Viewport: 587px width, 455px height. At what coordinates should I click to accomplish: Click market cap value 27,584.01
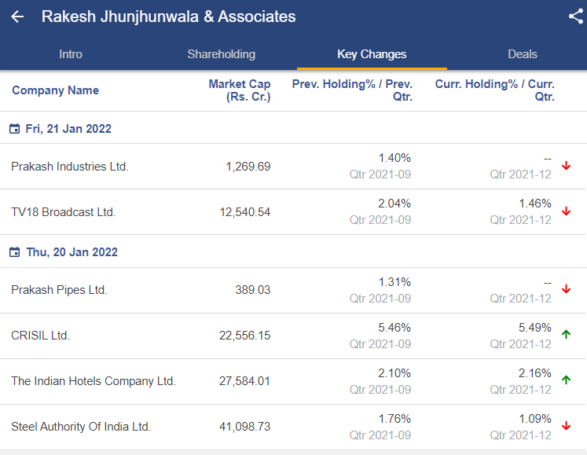coord(244,381)
